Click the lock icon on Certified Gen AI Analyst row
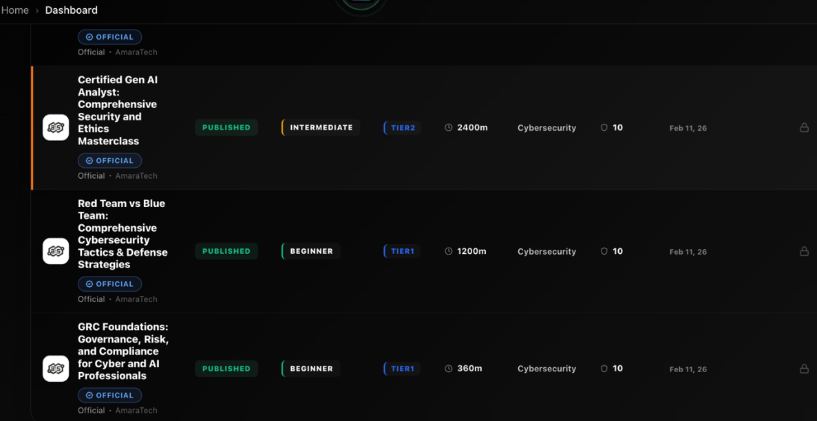The height and width of the screenshot is (421, 817). coord(803,127)
